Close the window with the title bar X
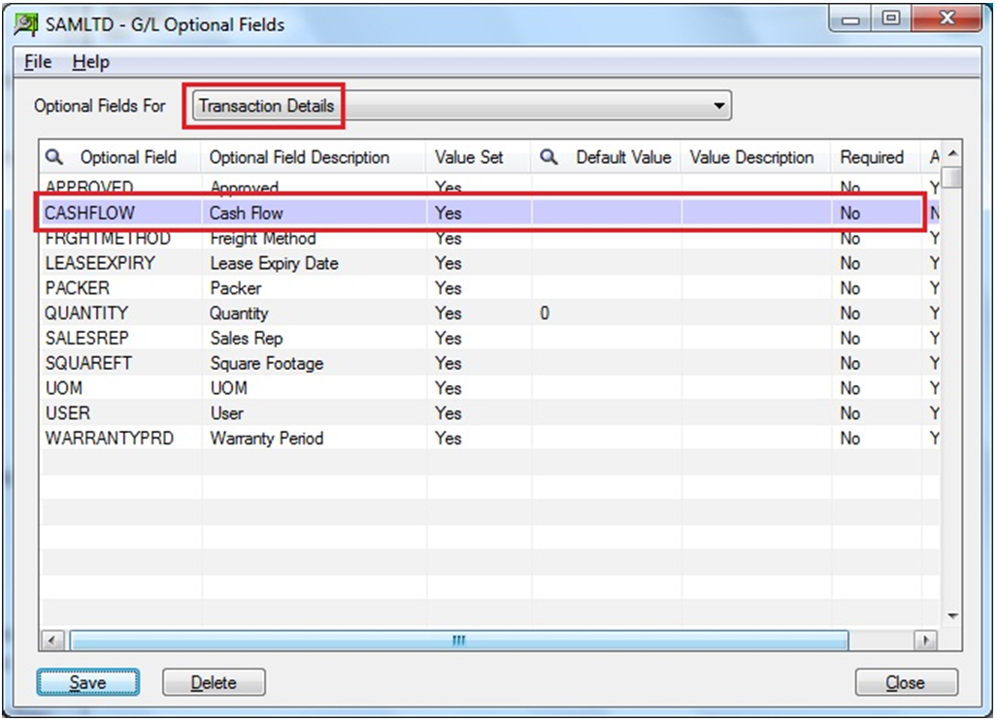998x722 pixels. tap(947, 19)
